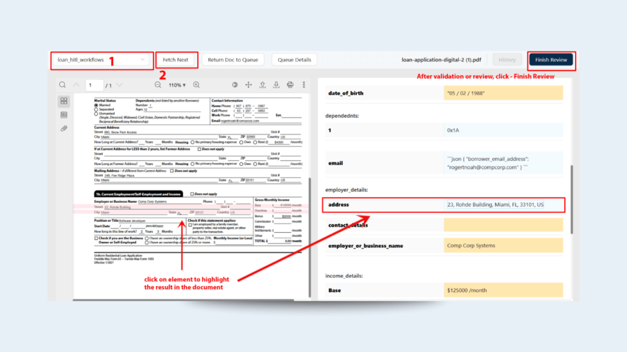Select the Separated marital status radio button

(x=96, y=109)
